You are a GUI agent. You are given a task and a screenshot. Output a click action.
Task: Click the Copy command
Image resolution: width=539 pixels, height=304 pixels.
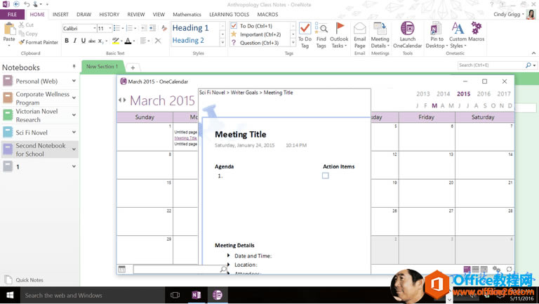coord(28,34)
